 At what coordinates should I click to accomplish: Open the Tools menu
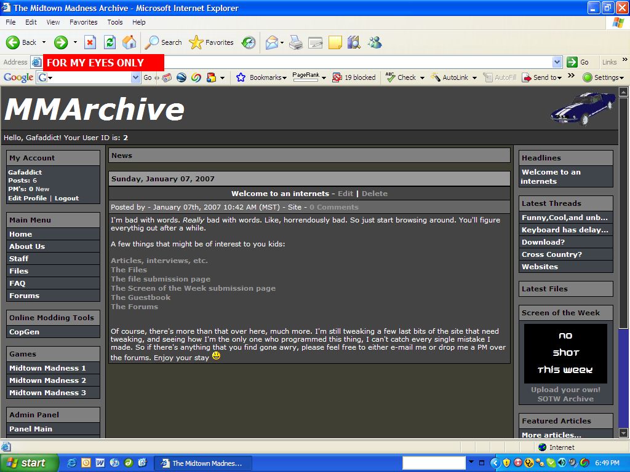point(115,22)
